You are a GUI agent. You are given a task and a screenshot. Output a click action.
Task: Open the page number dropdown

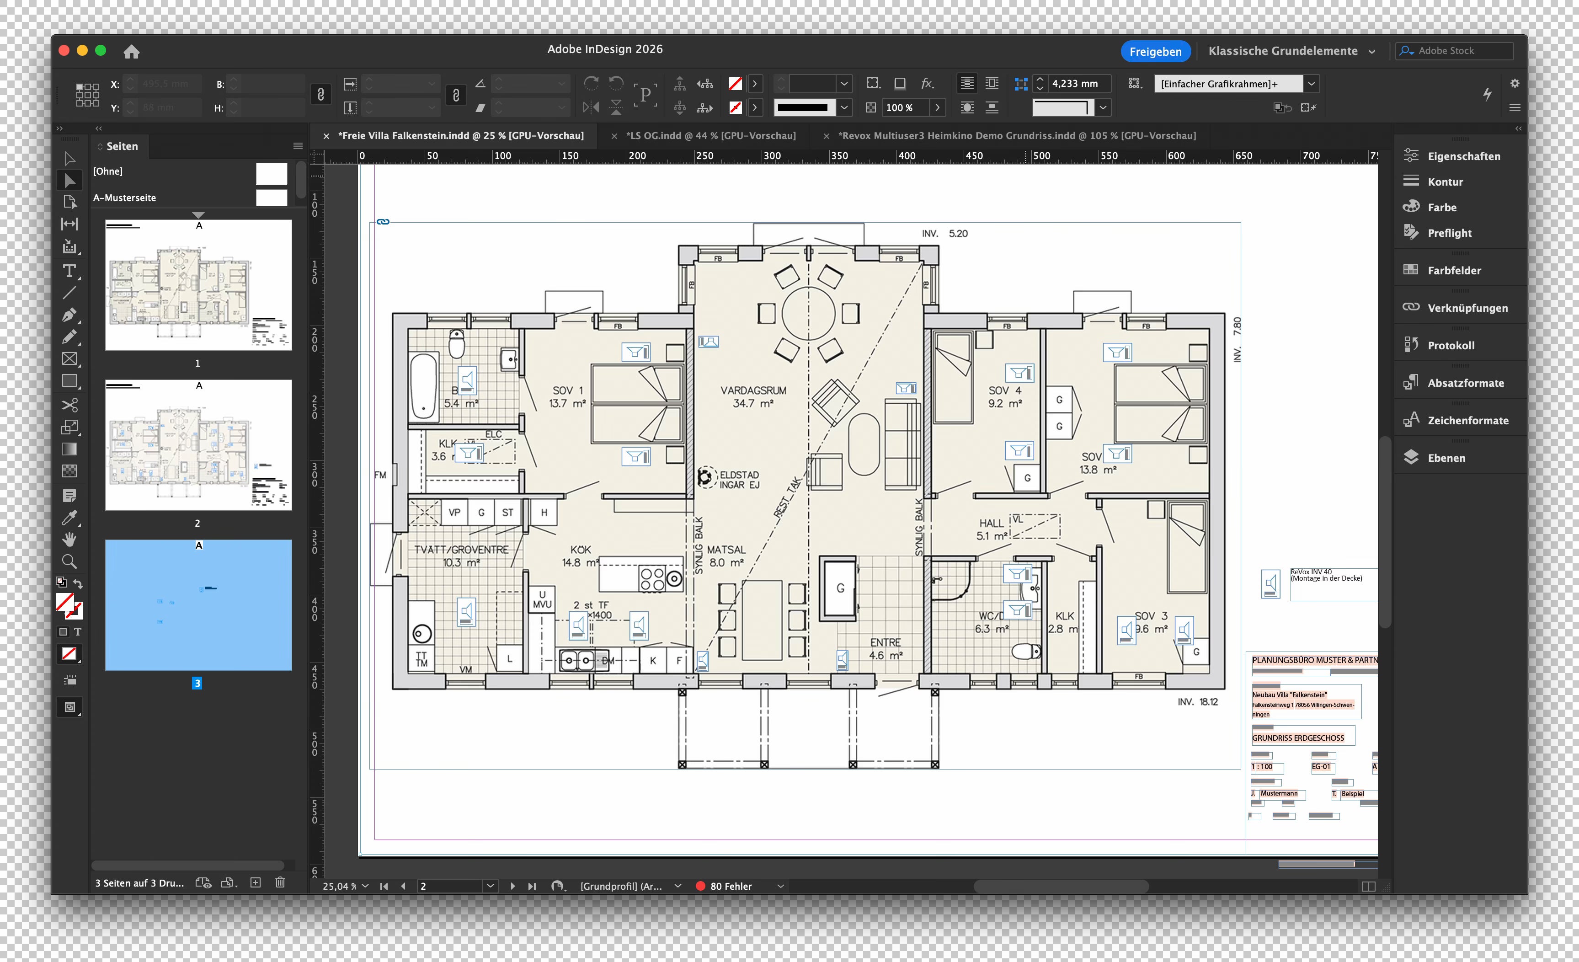[490, 886]
